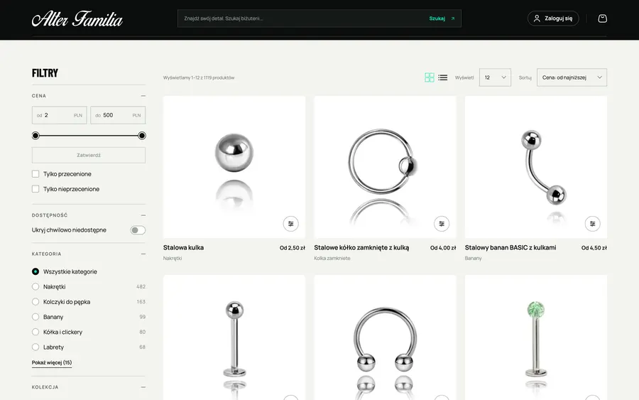
Task: Click the Od 4,50 zł price
Action: tap(594, 248)
